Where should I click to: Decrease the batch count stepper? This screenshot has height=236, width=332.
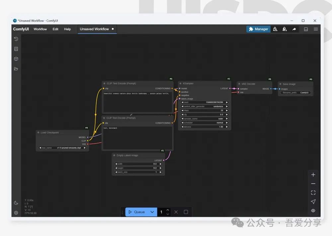(168, 214)
